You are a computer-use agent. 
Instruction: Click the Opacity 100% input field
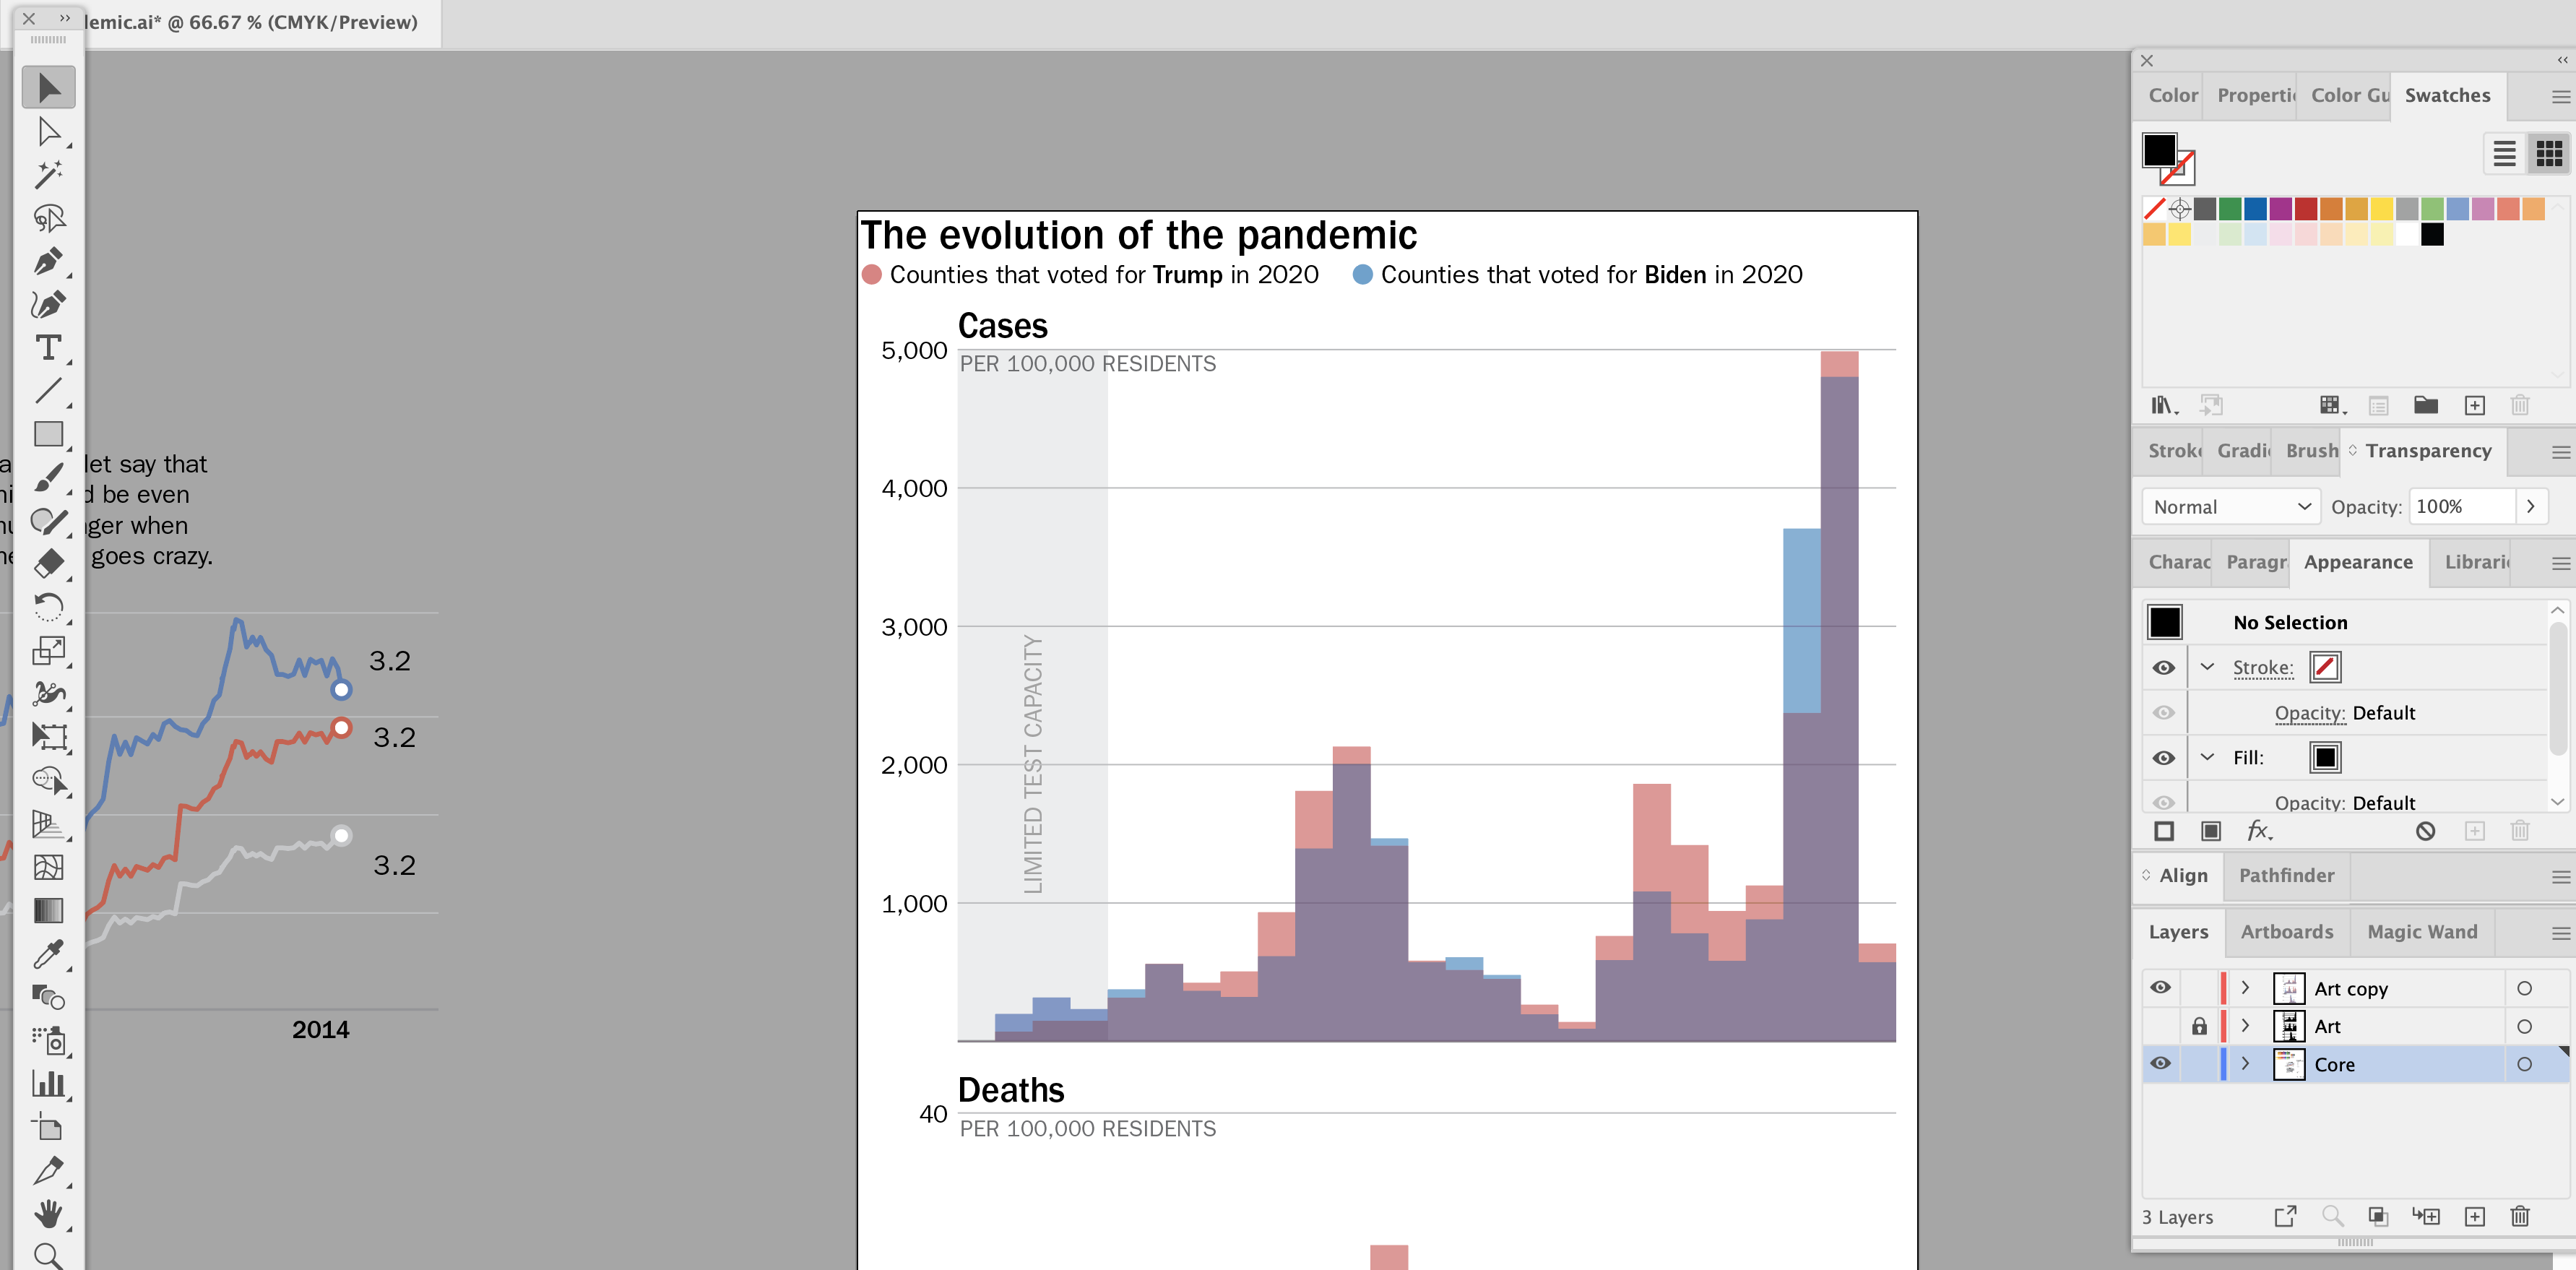point(2460,507)
